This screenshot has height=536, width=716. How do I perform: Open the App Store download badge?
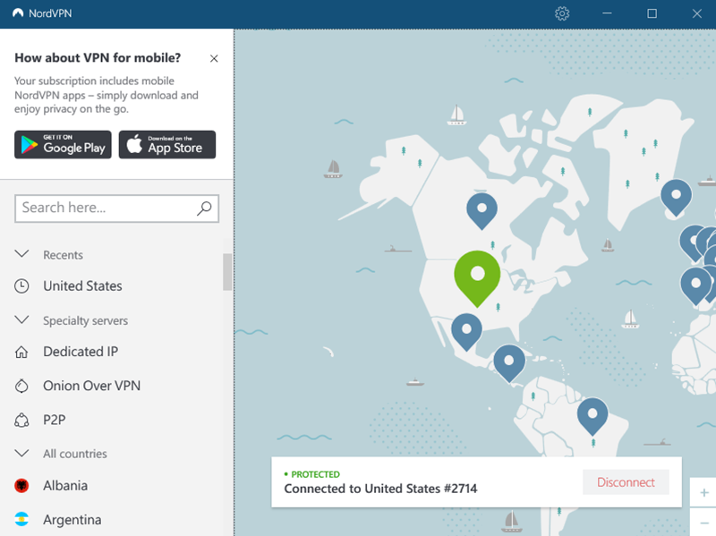[167, 145]
